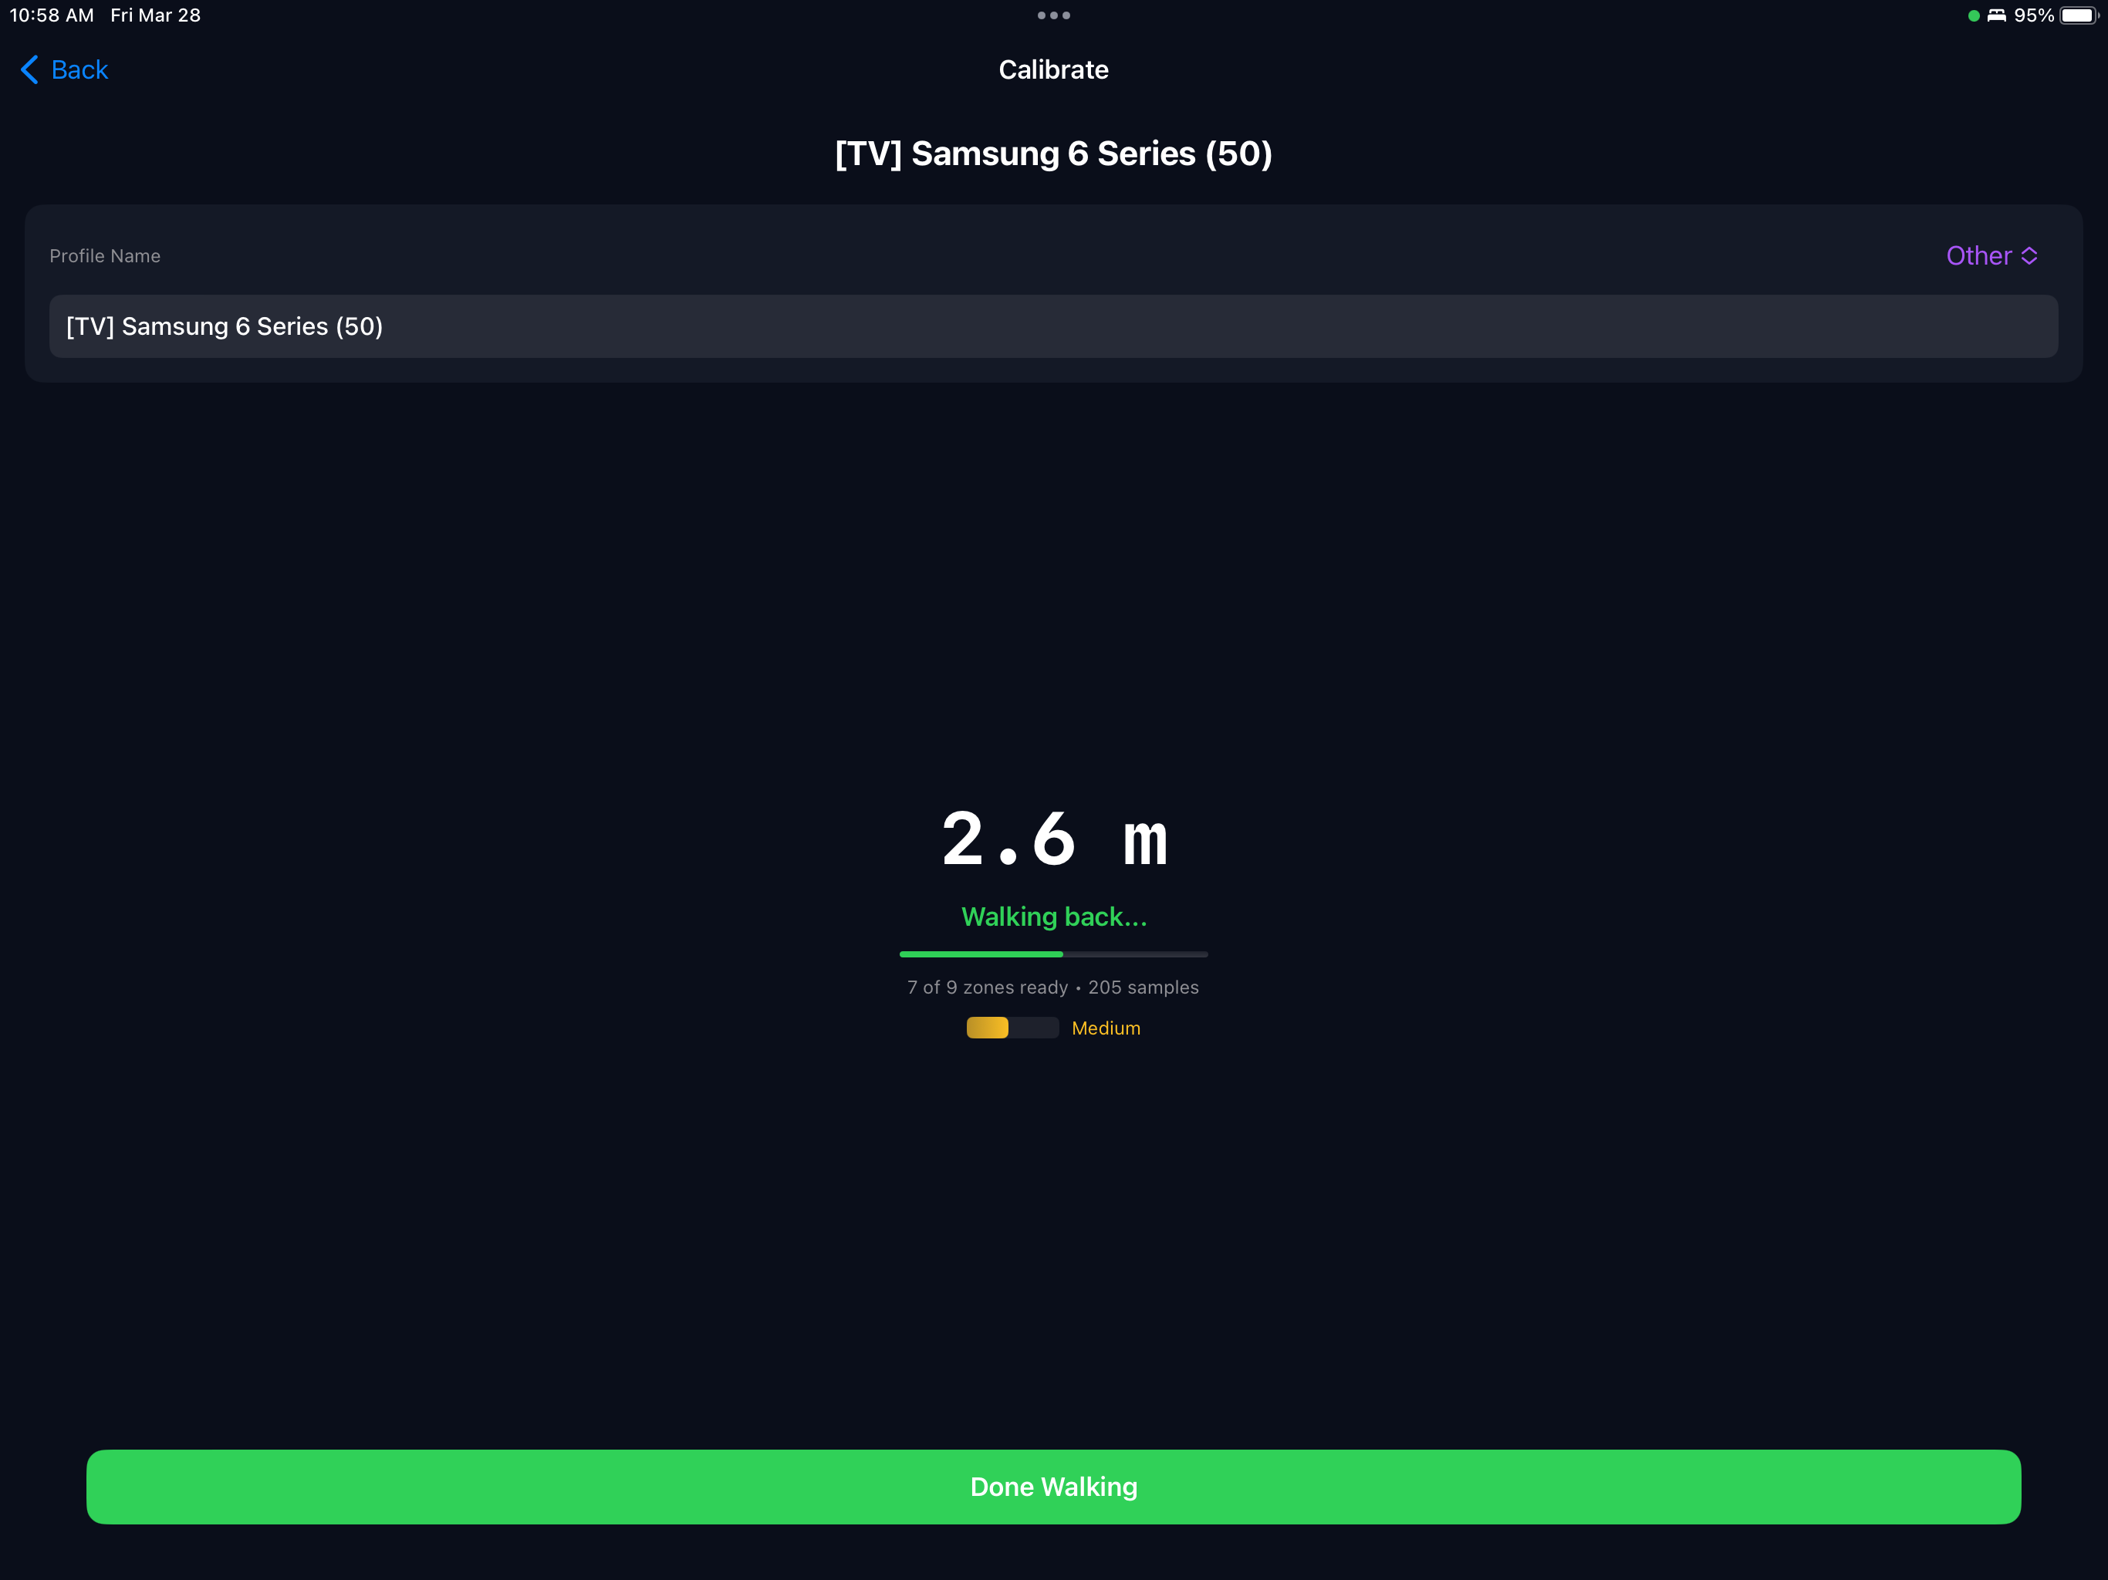Image resolution: width=2108 pixels, height=1580 pixels.
Task: Go back using the Back chevron arrow
Action: click(x=29, y=69)
